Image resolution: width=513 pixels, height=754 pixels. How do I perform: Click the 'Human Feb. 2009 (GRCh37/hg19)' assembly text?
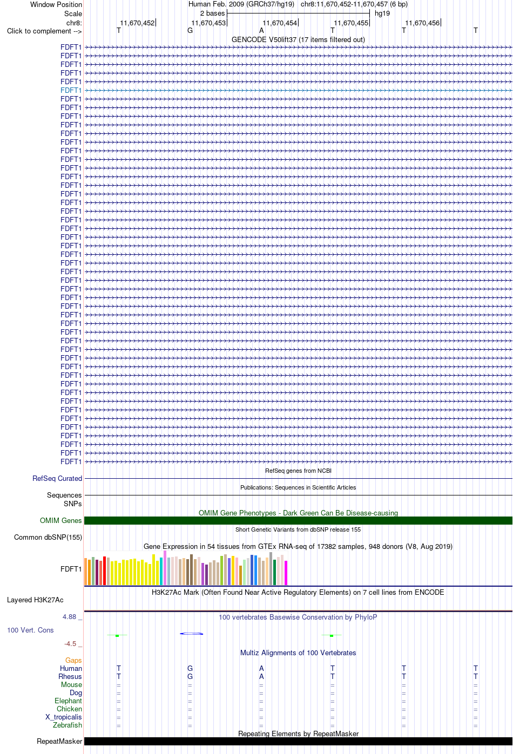pyautogui.click(x=241, y=4)
